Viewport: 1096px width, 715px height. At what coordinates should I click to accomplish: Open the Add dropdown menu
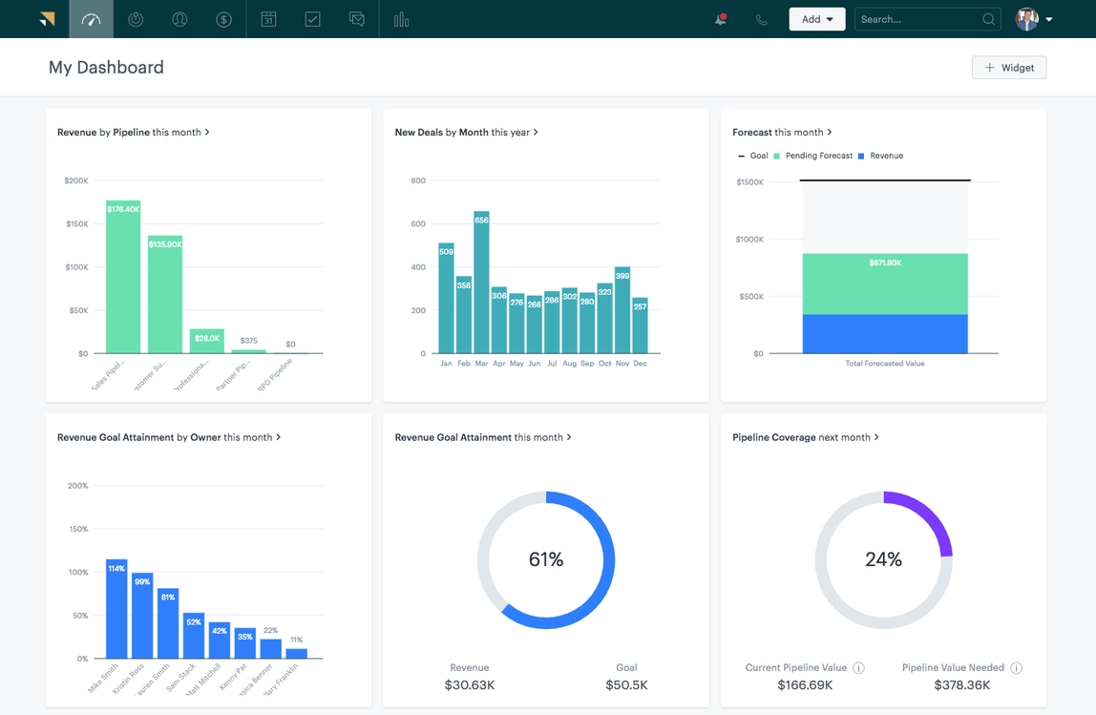point(816,18)
